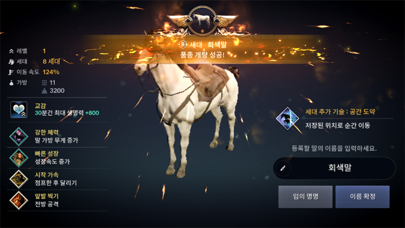This screenshot has height=228, width=405.
Task: Click the bag weight icon by 3200
Action: pos(45,91)
